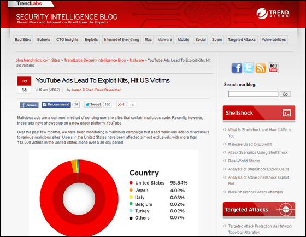Click the yellow Italy legend dot
The image size is (306, 237).
(x=131, y=197)
